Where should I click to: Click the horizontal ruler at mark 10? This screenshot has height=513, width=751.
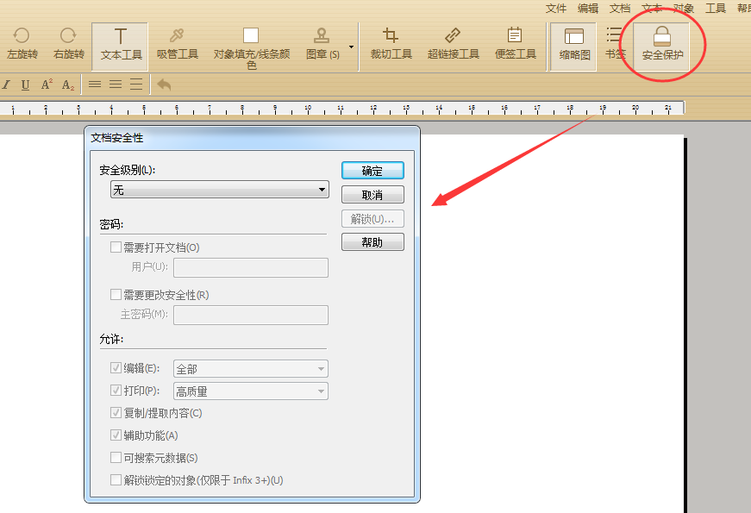click(308, 109)
